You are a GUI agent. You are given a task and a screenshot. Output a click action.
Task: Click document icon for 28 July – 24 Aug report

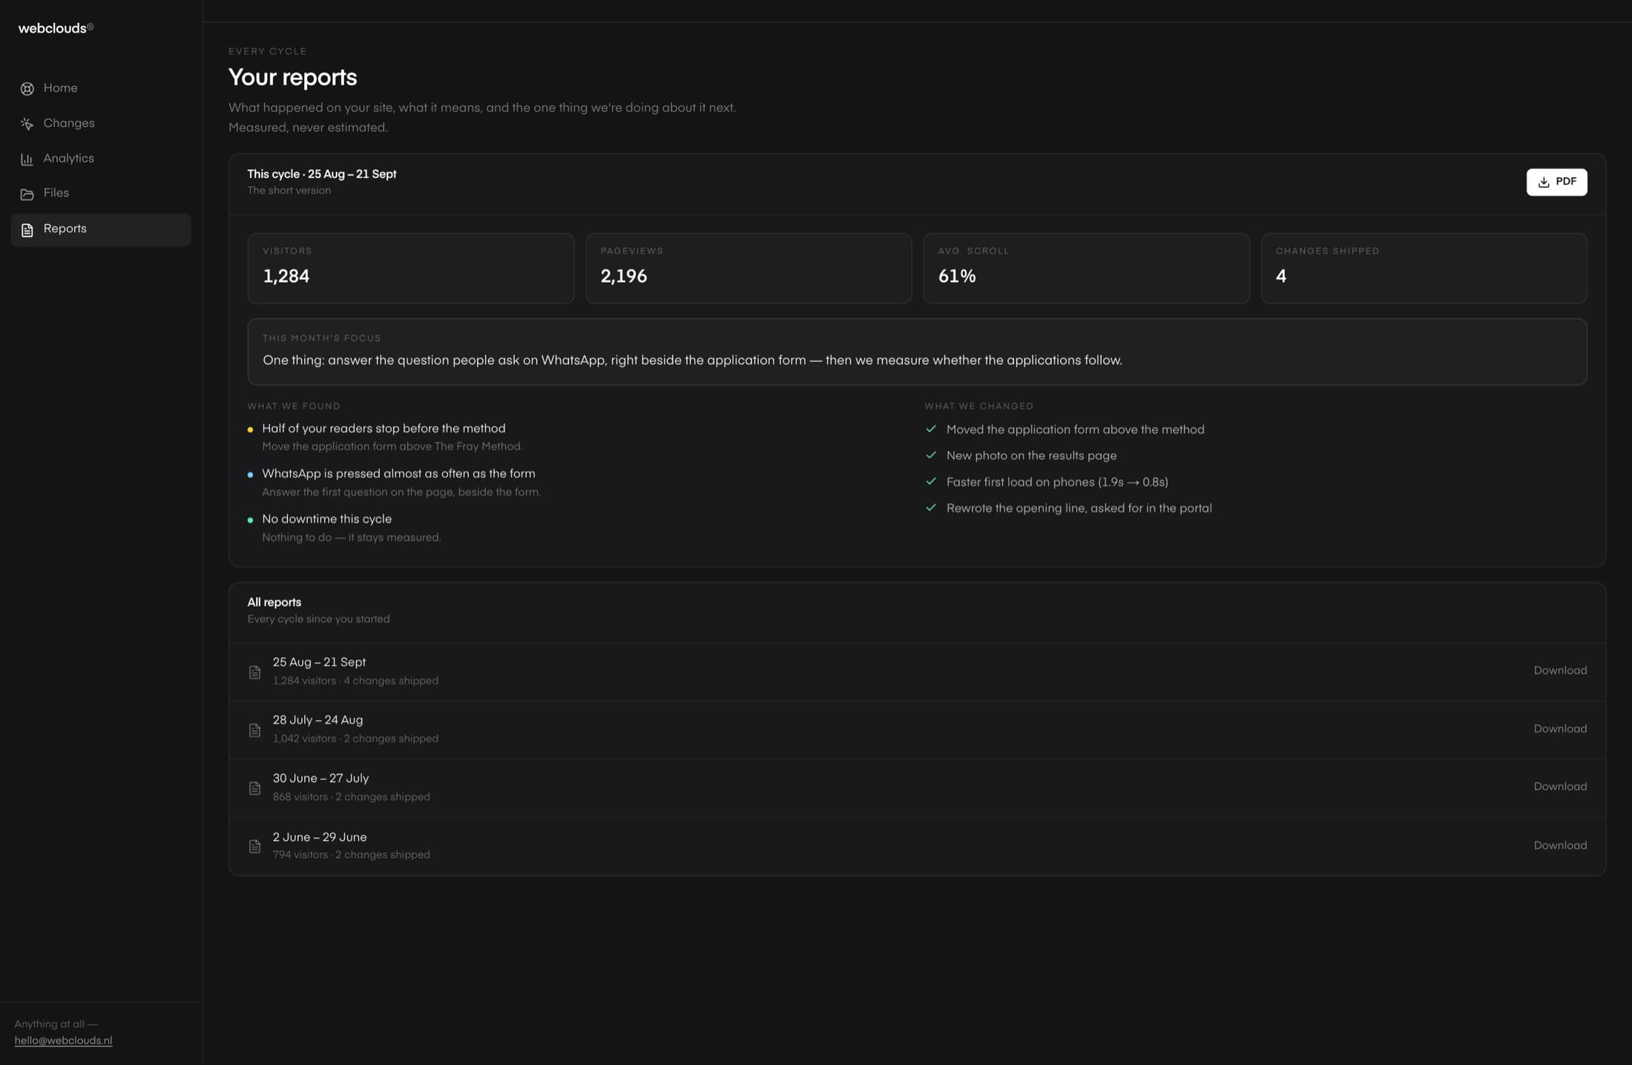(x=254, y=731)
